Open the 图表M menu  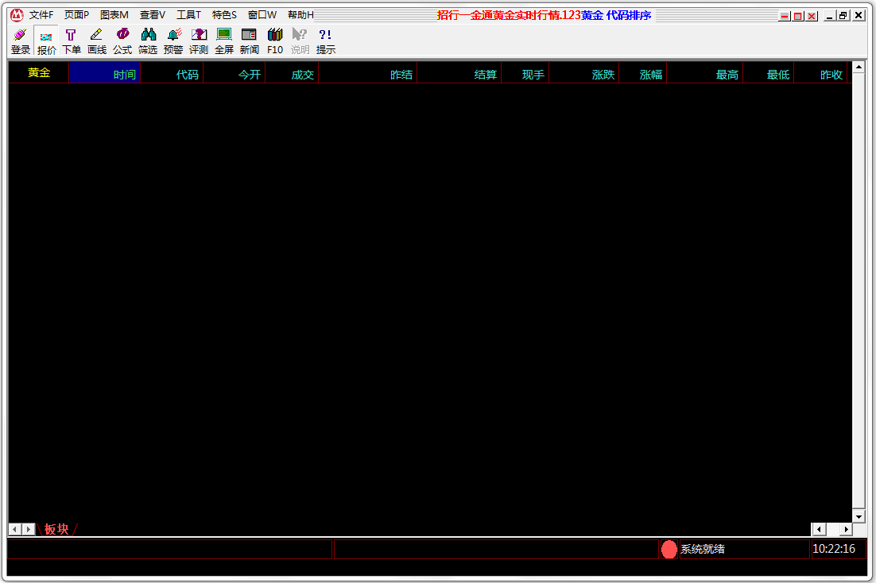coord(114,15)
